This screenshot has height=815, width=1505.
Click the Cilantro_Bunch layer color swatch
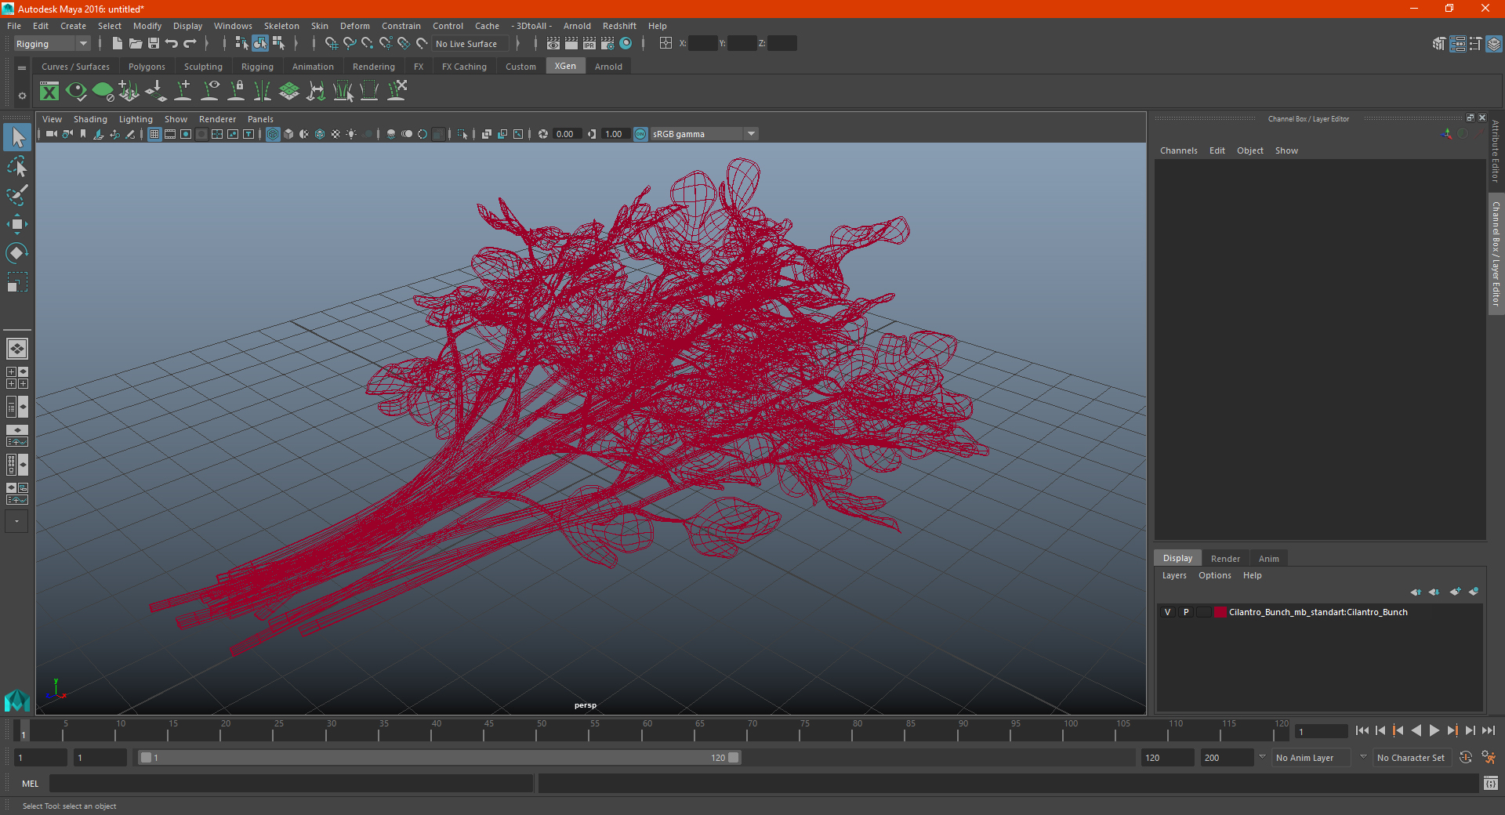click(x=1220, y=612)
